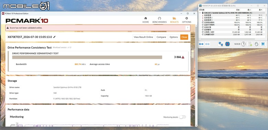This screenshot has height=130, width=268.
Task: Click the blue fan control icon in HWiNFO
Action: [227, 44]
